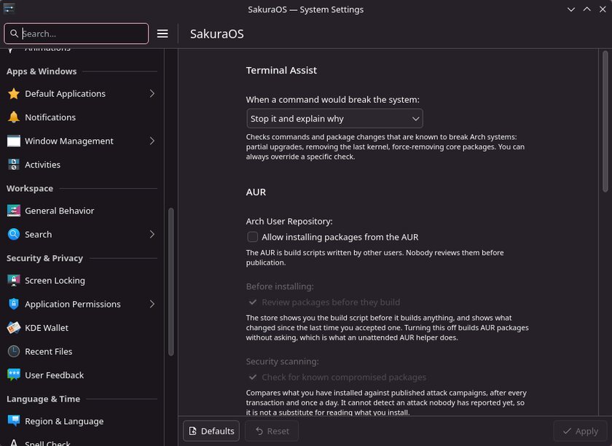
Task: Open User Feedback settings
Action: coord(82,375)
